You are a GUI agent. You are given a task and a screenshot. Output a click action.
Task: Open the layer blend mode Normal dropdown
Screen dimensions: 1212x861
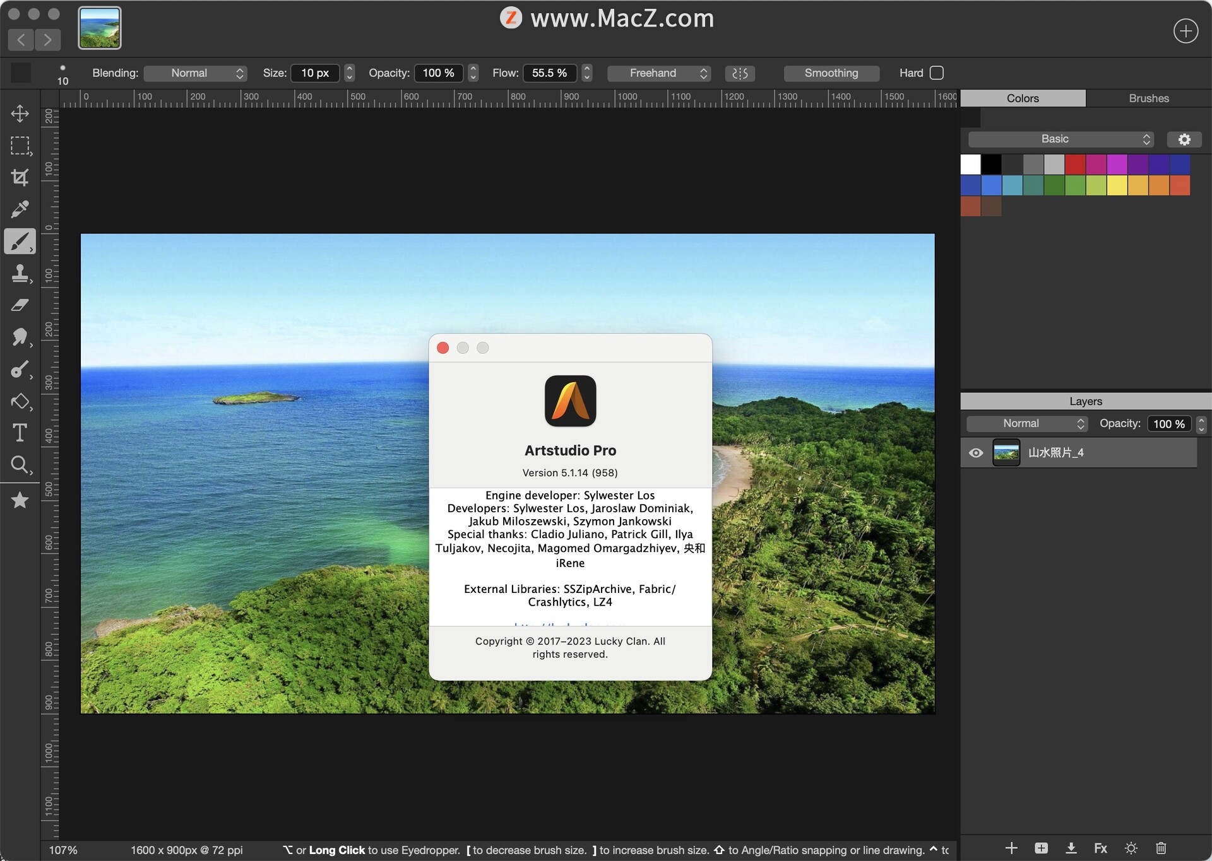point(1027,424)
